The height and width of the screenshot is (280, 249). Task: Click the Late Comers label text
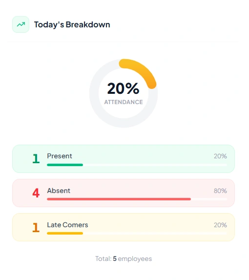(x=67, y=225)
